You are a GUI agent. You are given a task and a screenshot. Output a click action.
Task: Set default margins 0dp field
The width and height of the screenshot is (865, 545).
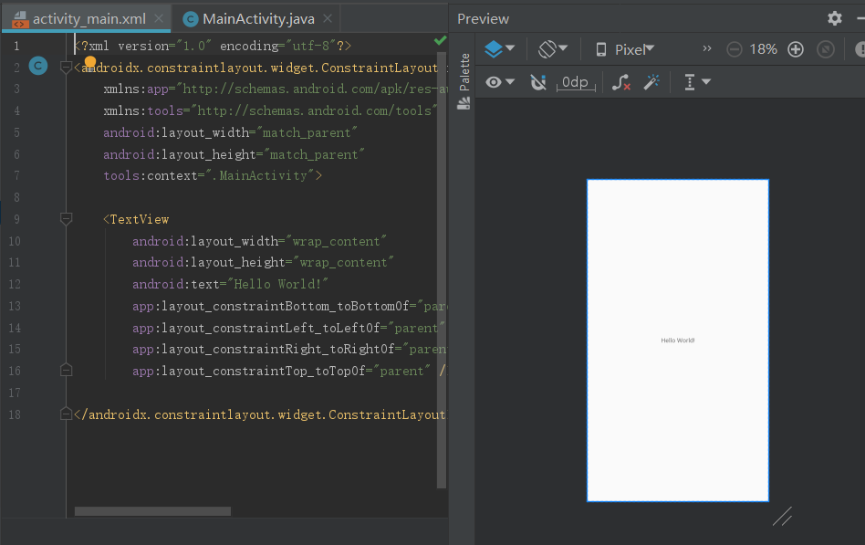coord(576,83)
